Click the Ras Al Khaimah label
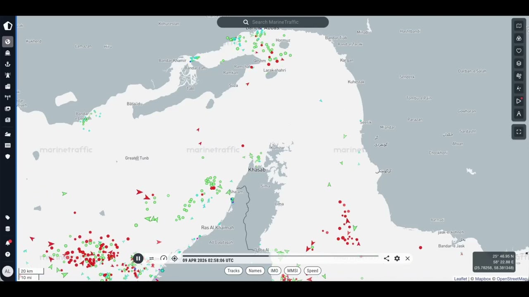The width and height of the screenshot is (529, 297). pos(217,228)
